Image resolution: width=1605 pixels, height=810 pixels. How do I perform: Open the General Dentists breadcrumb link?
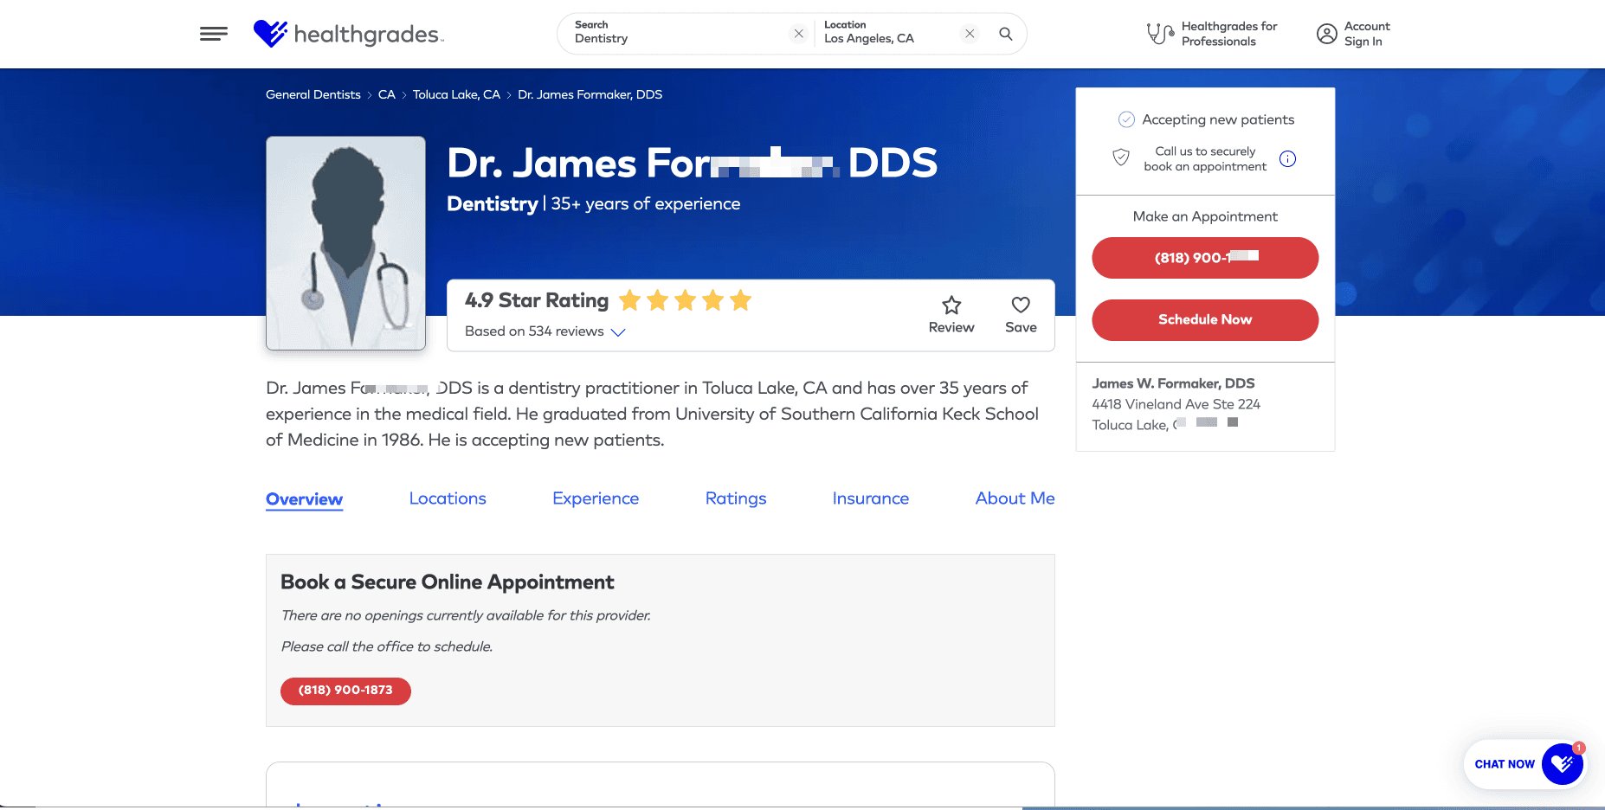[313, 94]
